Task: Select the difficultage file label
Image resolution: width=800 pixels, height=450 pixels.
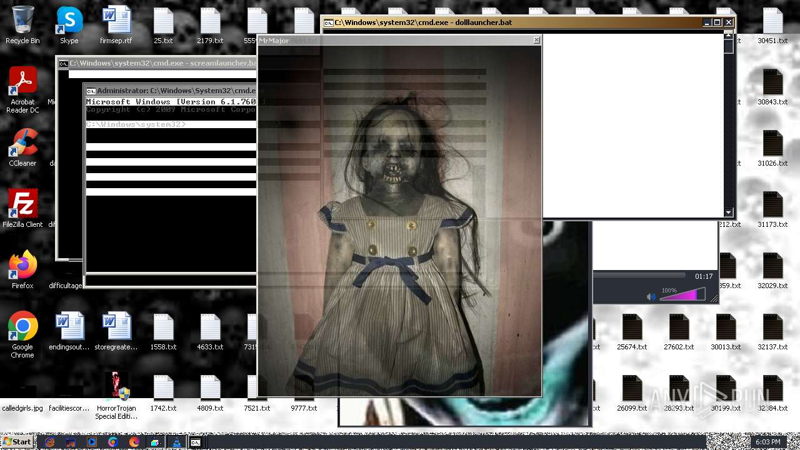Action: [x=66, y=286]
